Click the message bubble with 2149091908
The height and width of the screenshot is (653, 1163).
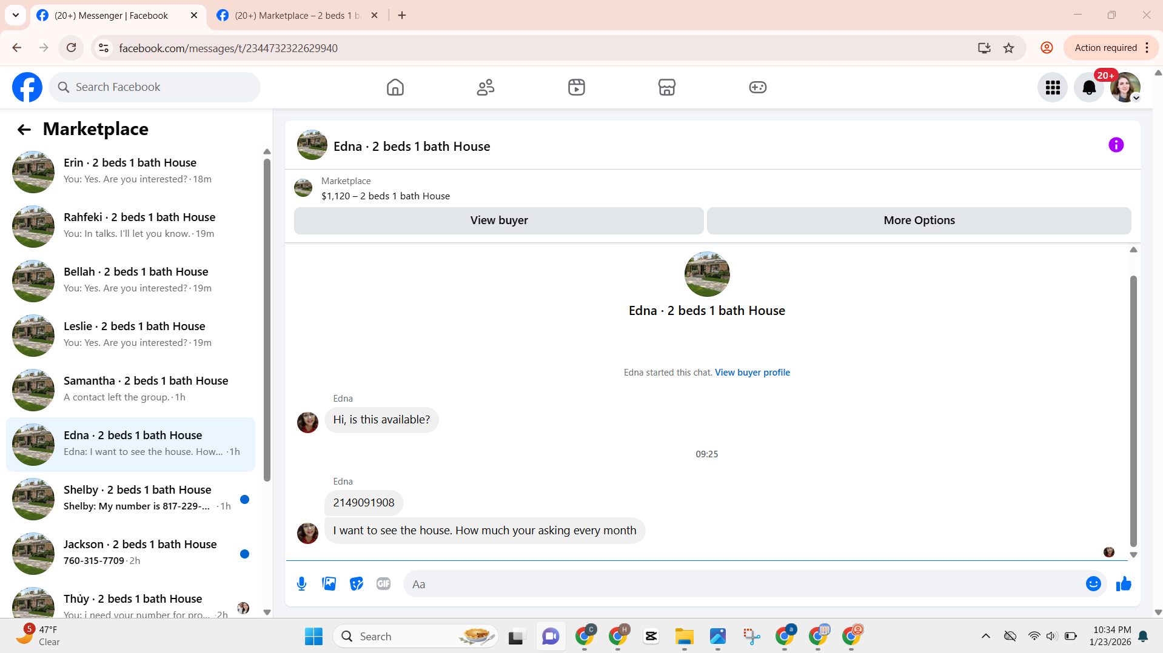363,503
